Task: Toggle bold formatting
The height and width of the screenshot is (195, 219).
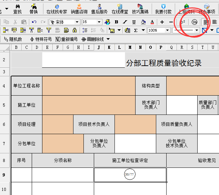Action: (116, 22)
